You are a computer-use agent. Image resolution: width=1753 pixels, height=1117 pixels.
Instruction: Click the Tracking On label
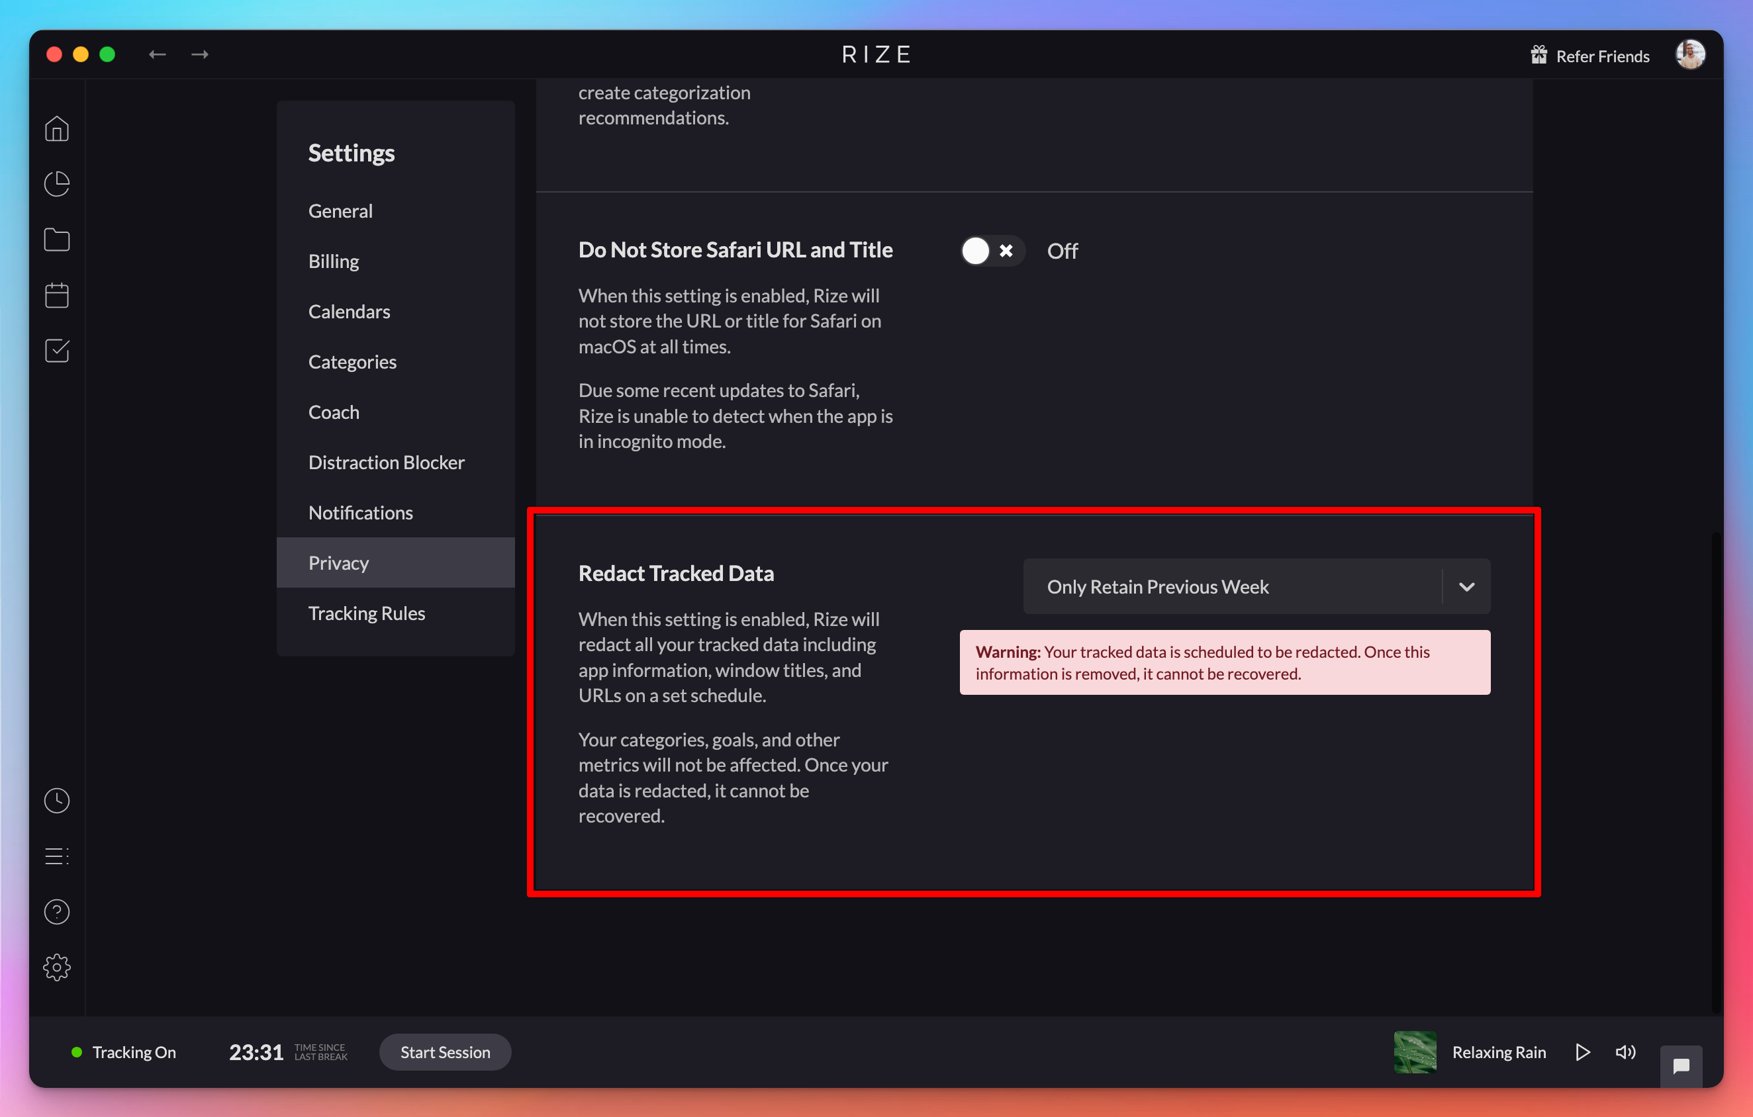pyautogui.click(x=134, y=1052)
